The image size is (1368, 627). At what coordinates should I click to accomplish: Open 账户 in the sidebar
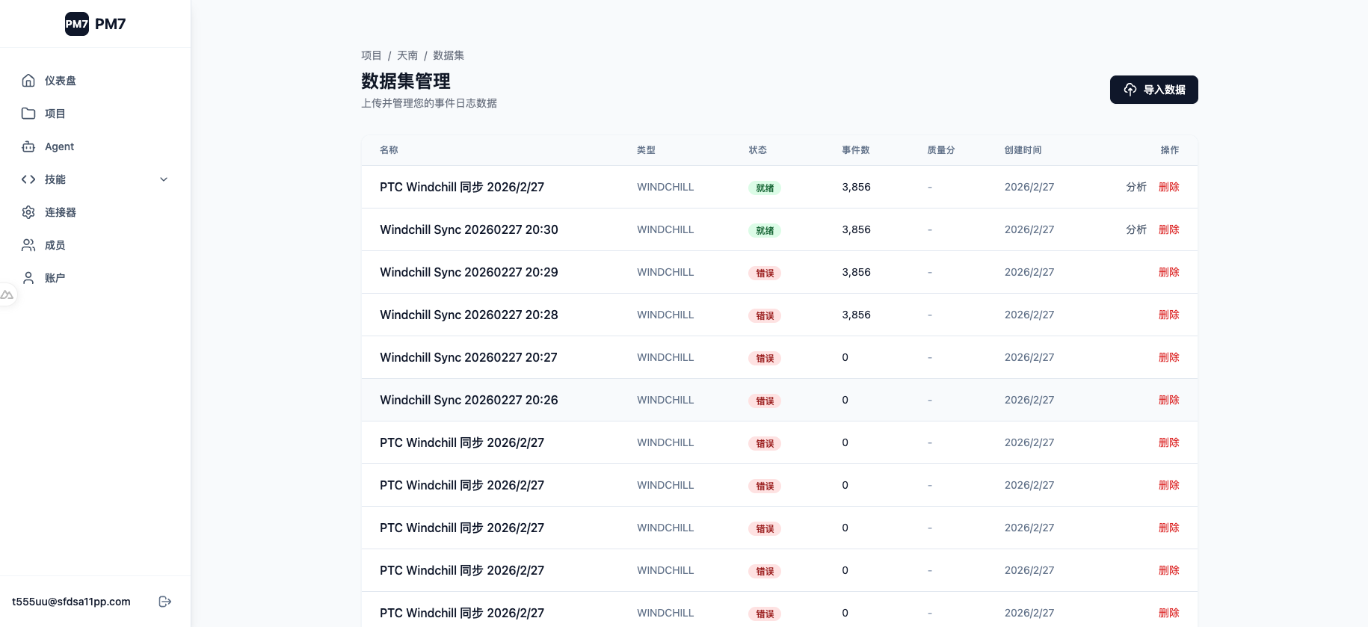coord(96,278)
